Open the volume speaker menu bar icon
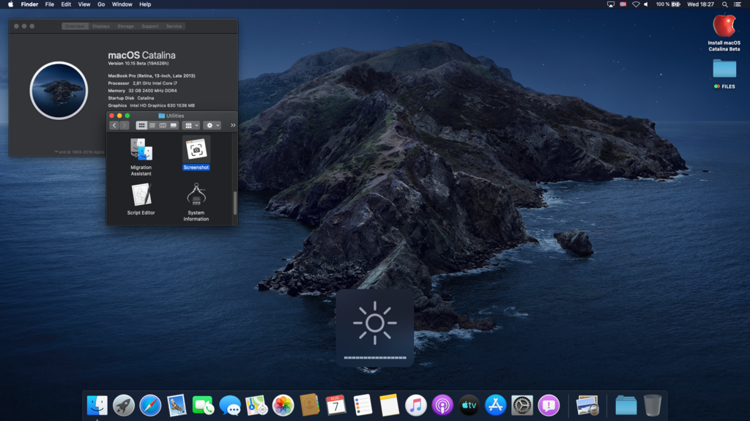This screenshot has height=421, width=750. pyautogui.click(x=646, y=4)
